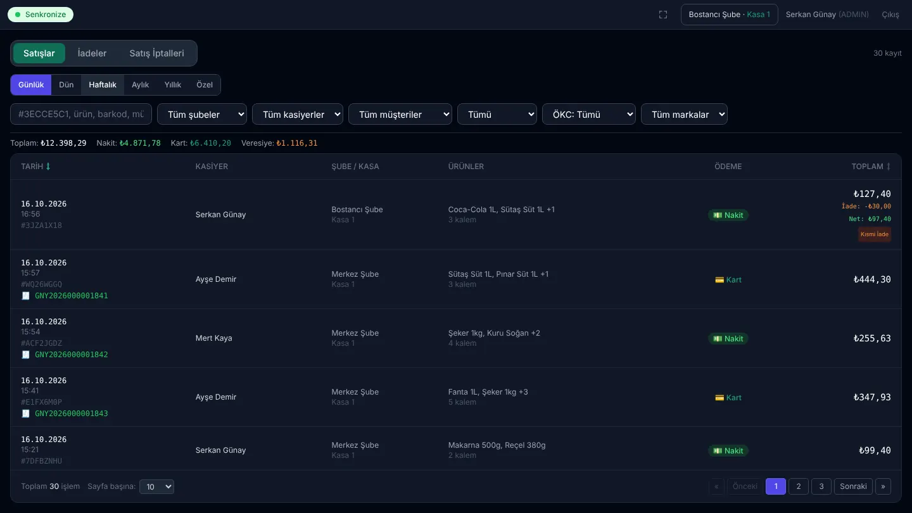Select the Aylık period filter
Image resolution: width=912 pixels, height=513 pixels.
point(141,85)
